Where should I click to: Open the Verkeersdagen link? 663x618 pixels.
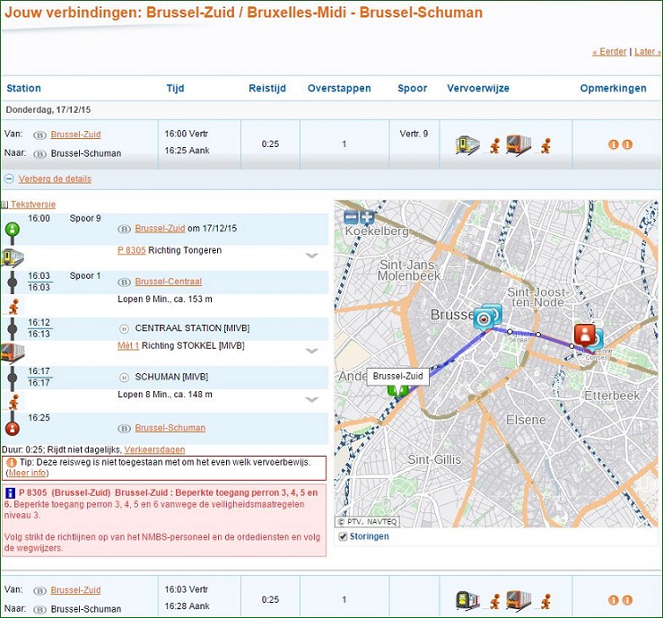[154, 448]
